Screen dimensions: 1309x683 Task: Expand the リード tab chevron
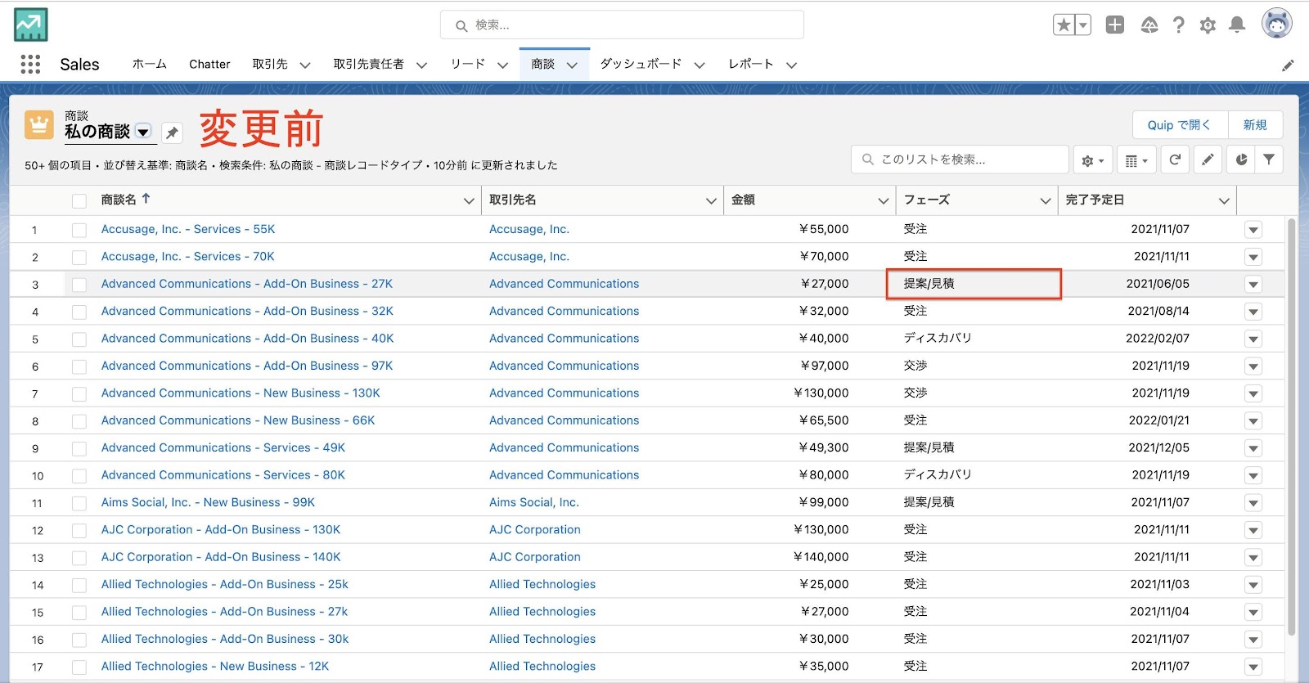pos(502,65)
